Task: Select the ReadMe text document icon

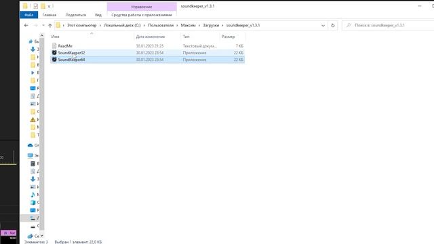Action: 54,46
